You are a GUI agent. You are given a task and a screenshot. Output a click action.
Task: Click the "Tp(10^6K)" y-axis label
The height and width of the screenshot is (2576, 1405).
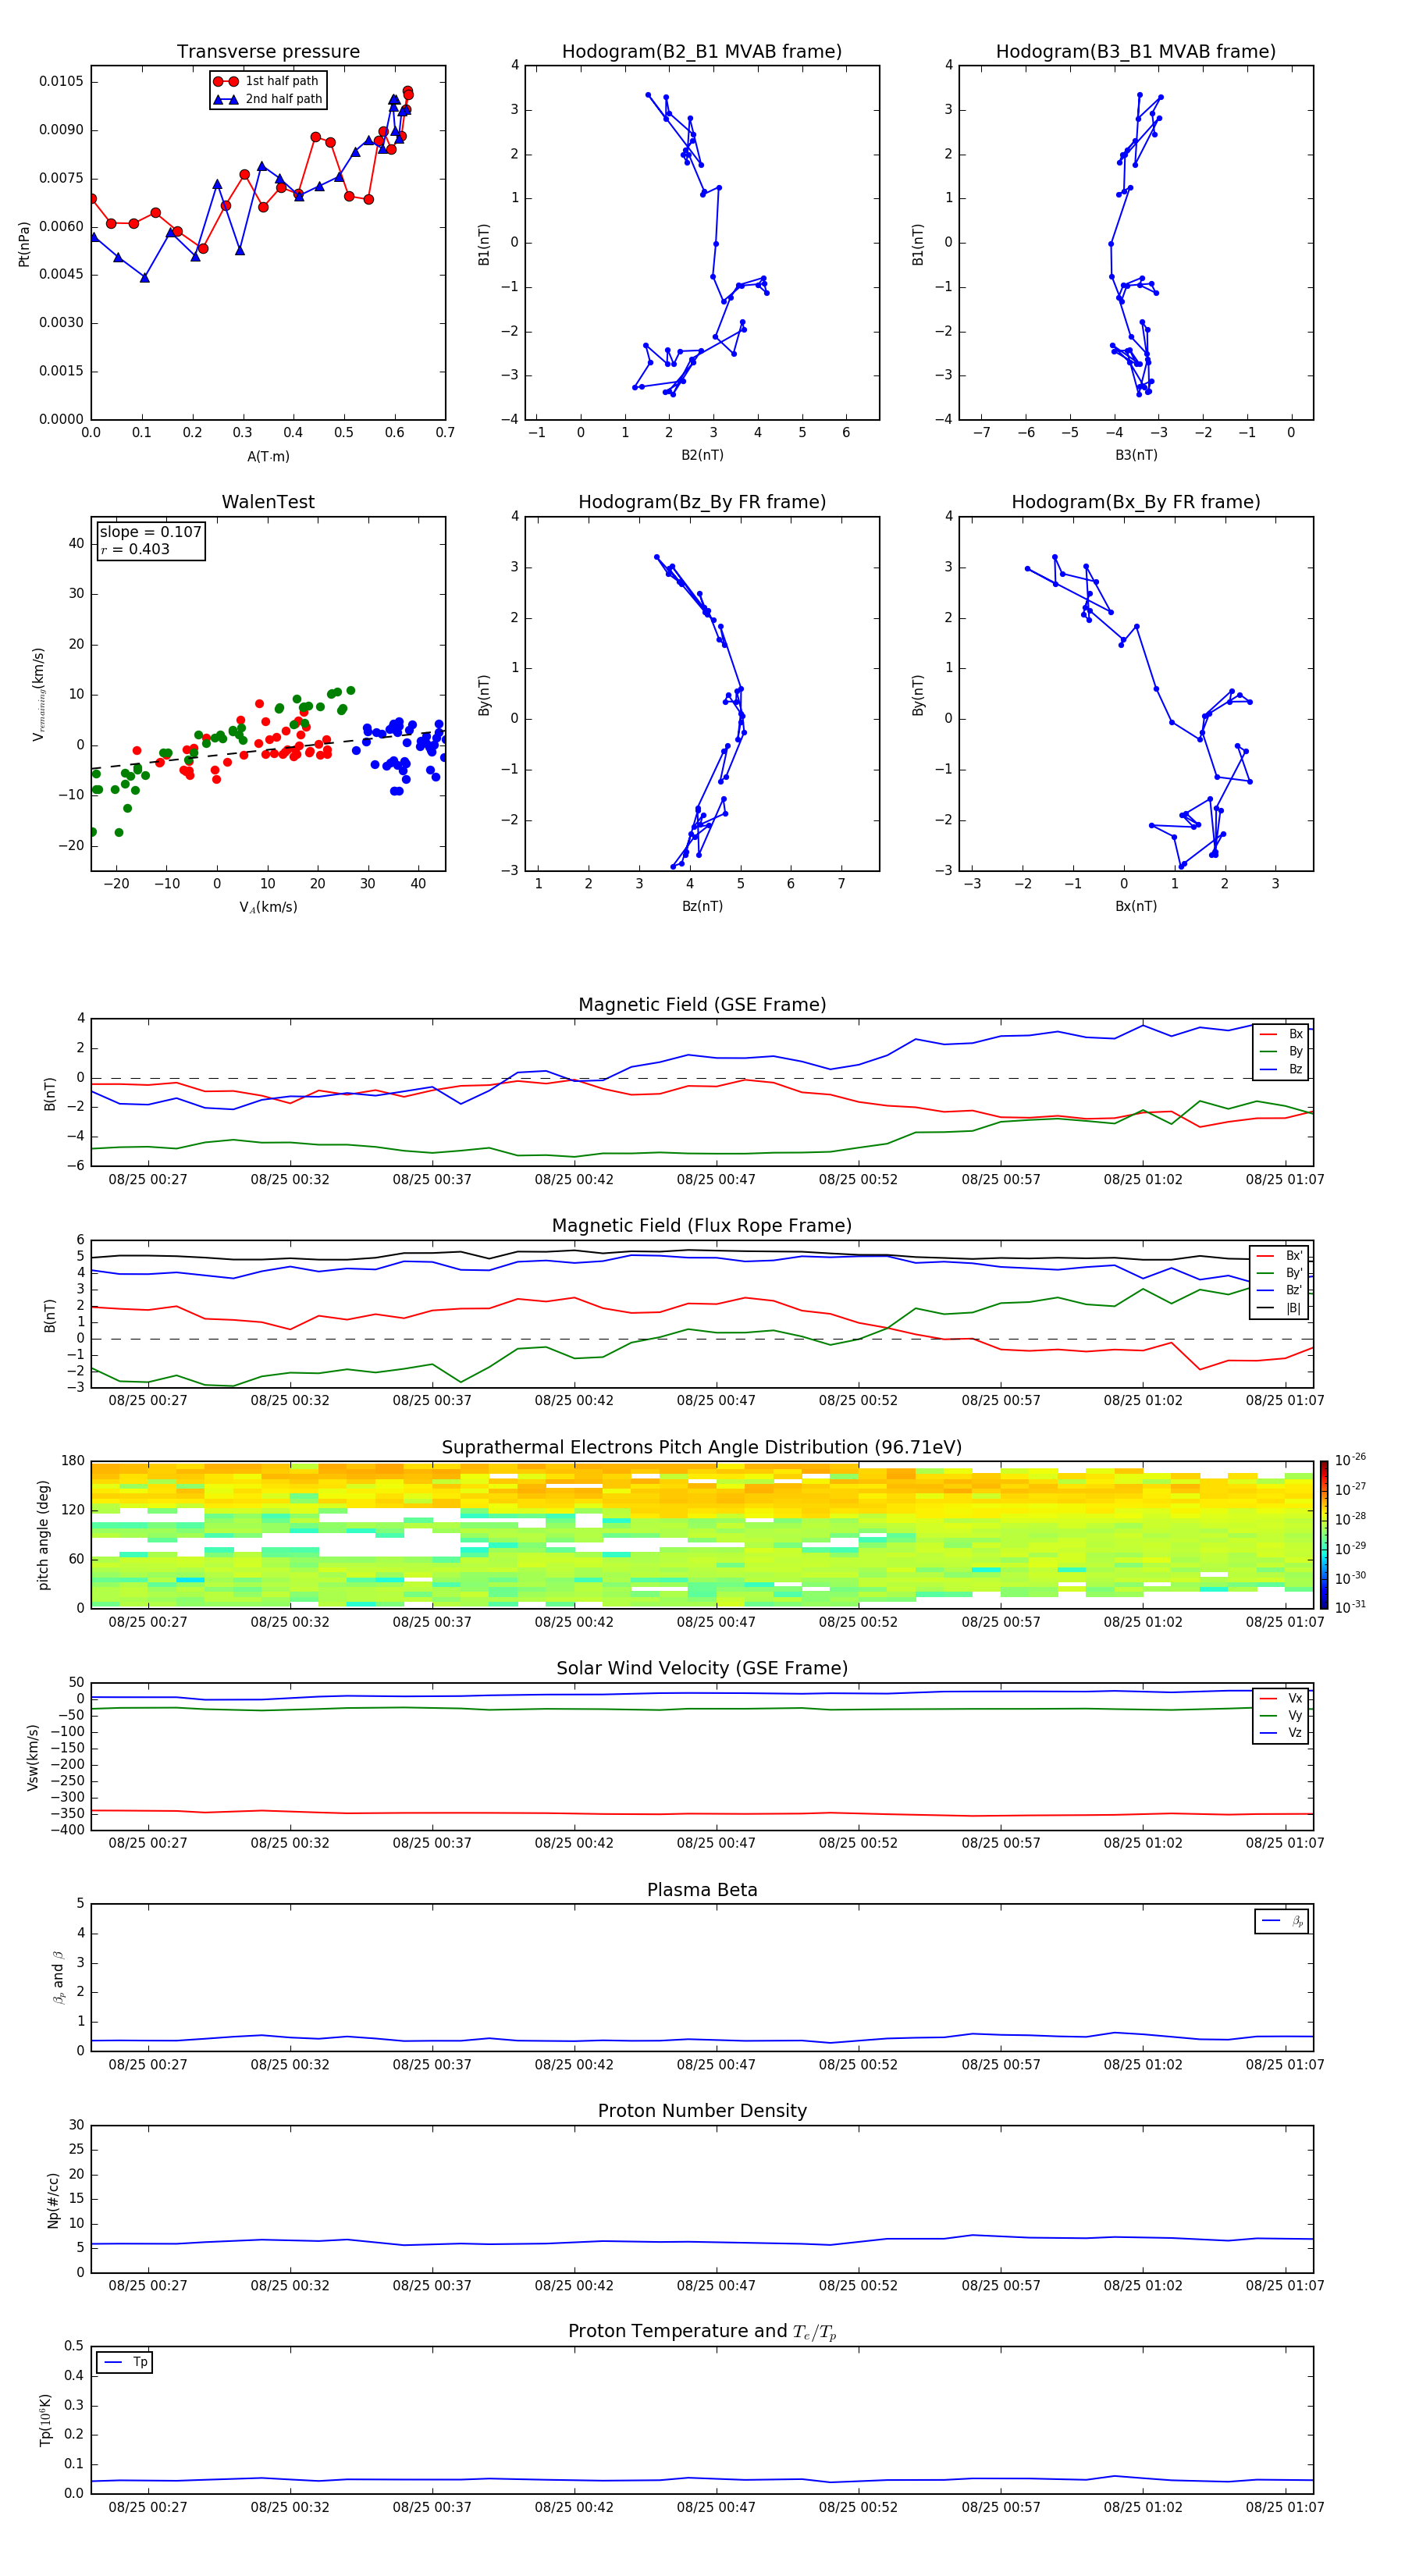(x=44, y=2420)
